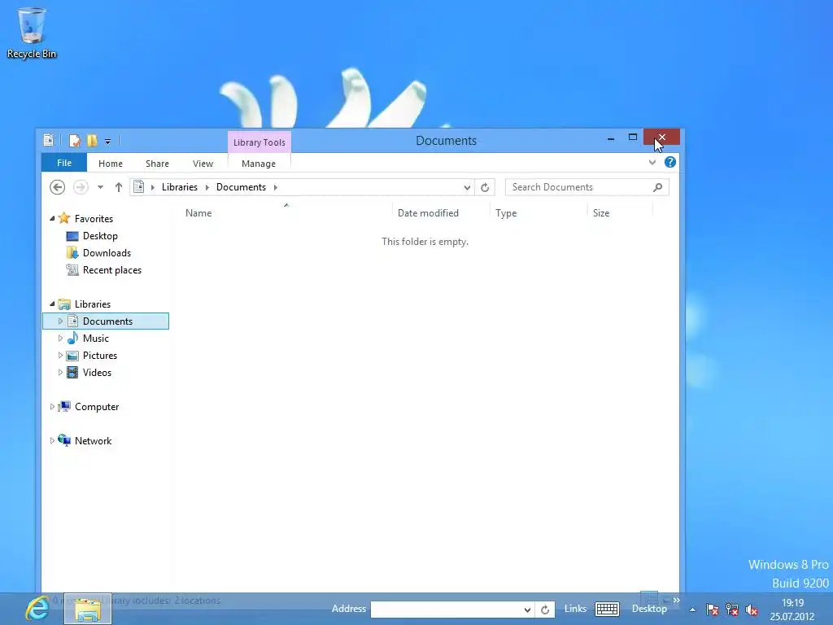Select Network in navigation pane
This screenshot has height=625, width=833.
(x=93, y=440)
